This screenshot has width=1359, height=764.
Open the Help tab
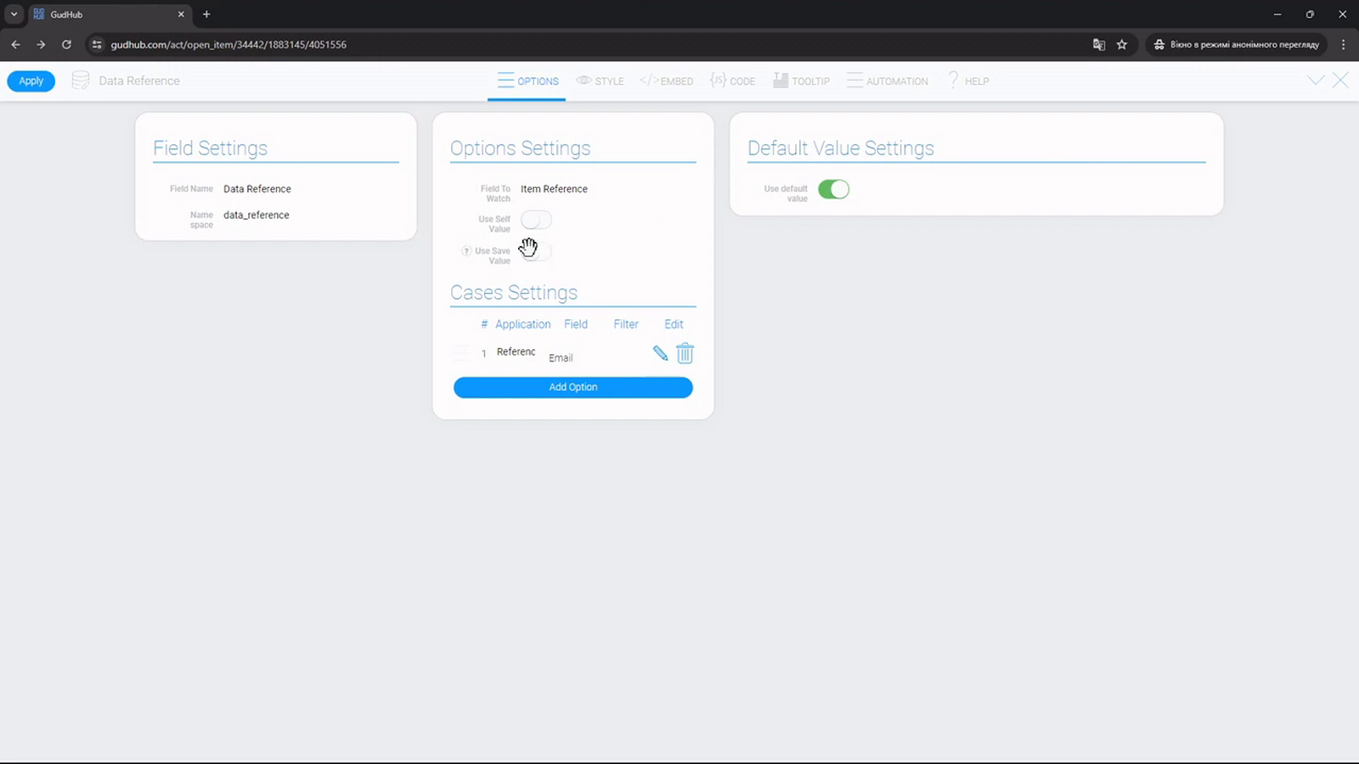tap(968, 81)
